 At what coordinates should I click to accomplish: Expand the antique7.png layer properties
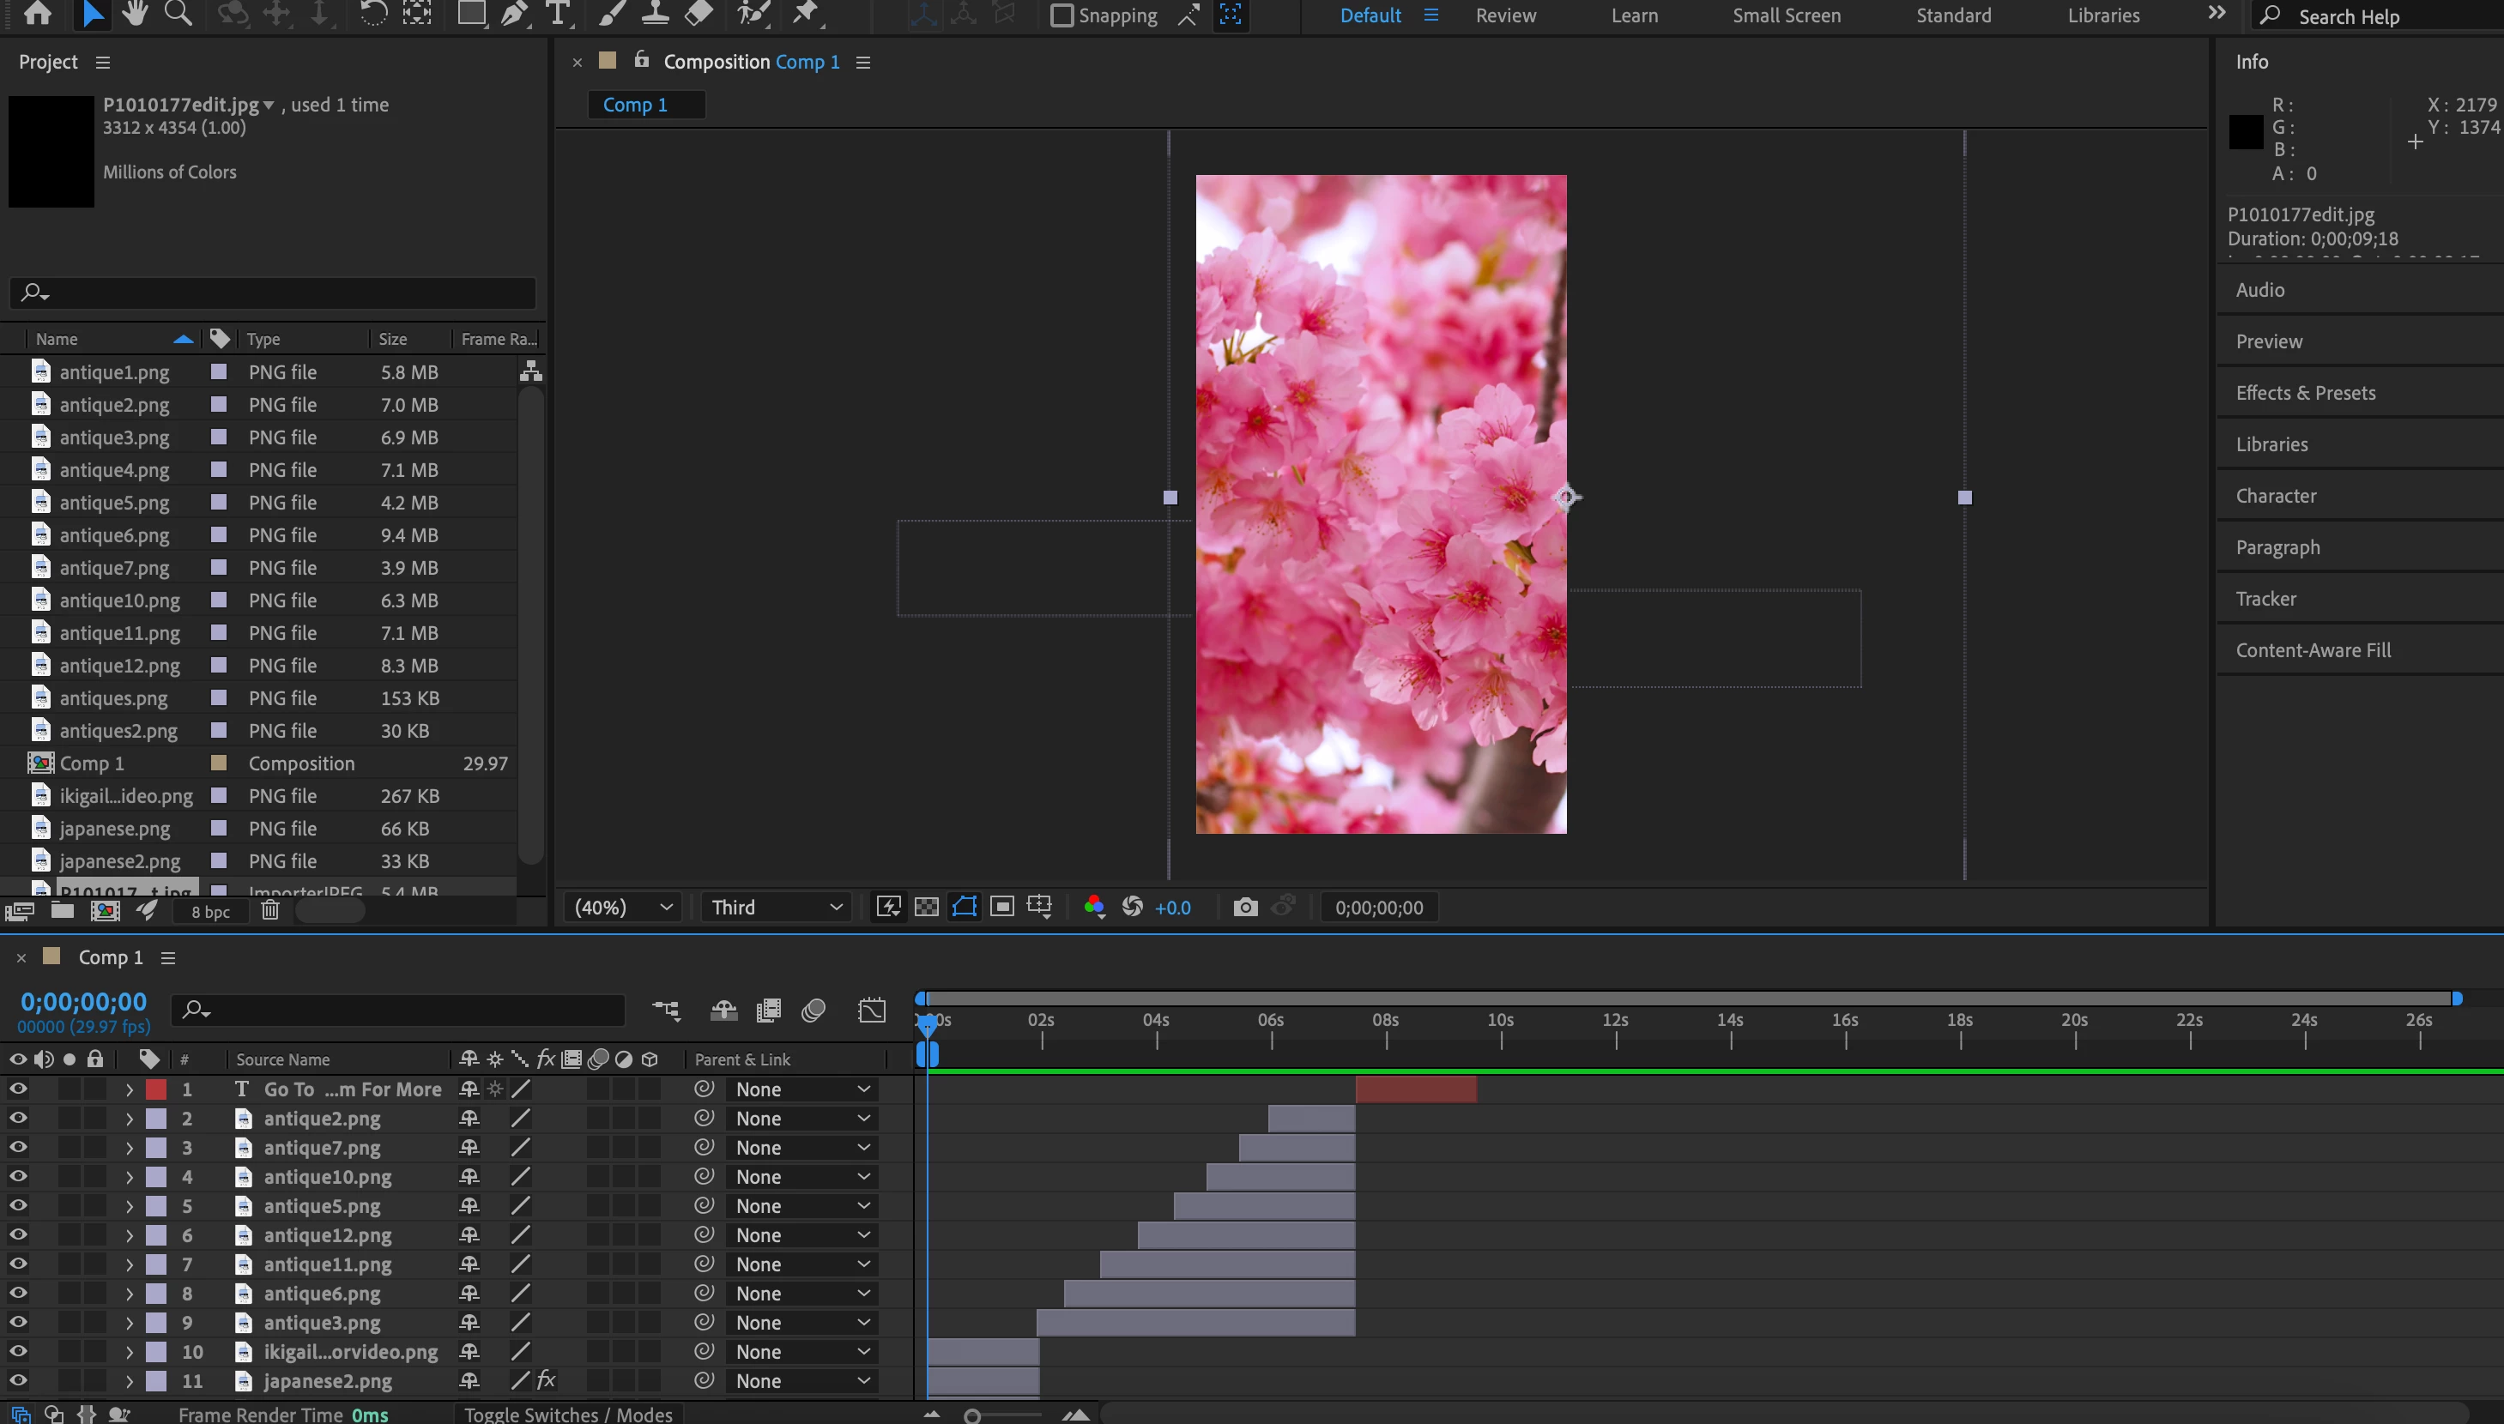click(x=129, y=1147)
